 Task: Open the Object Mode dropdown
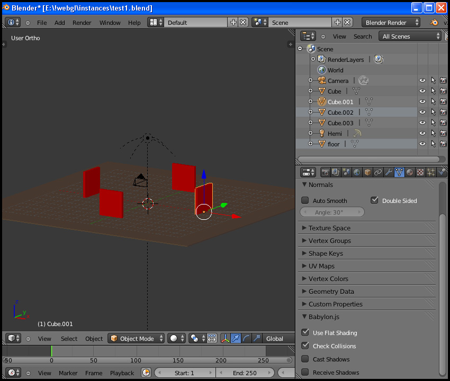[136, 339]
